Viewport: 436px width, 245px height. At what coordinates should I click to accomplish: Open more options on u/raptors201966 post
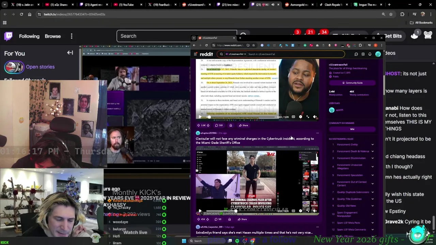(317, 133)
